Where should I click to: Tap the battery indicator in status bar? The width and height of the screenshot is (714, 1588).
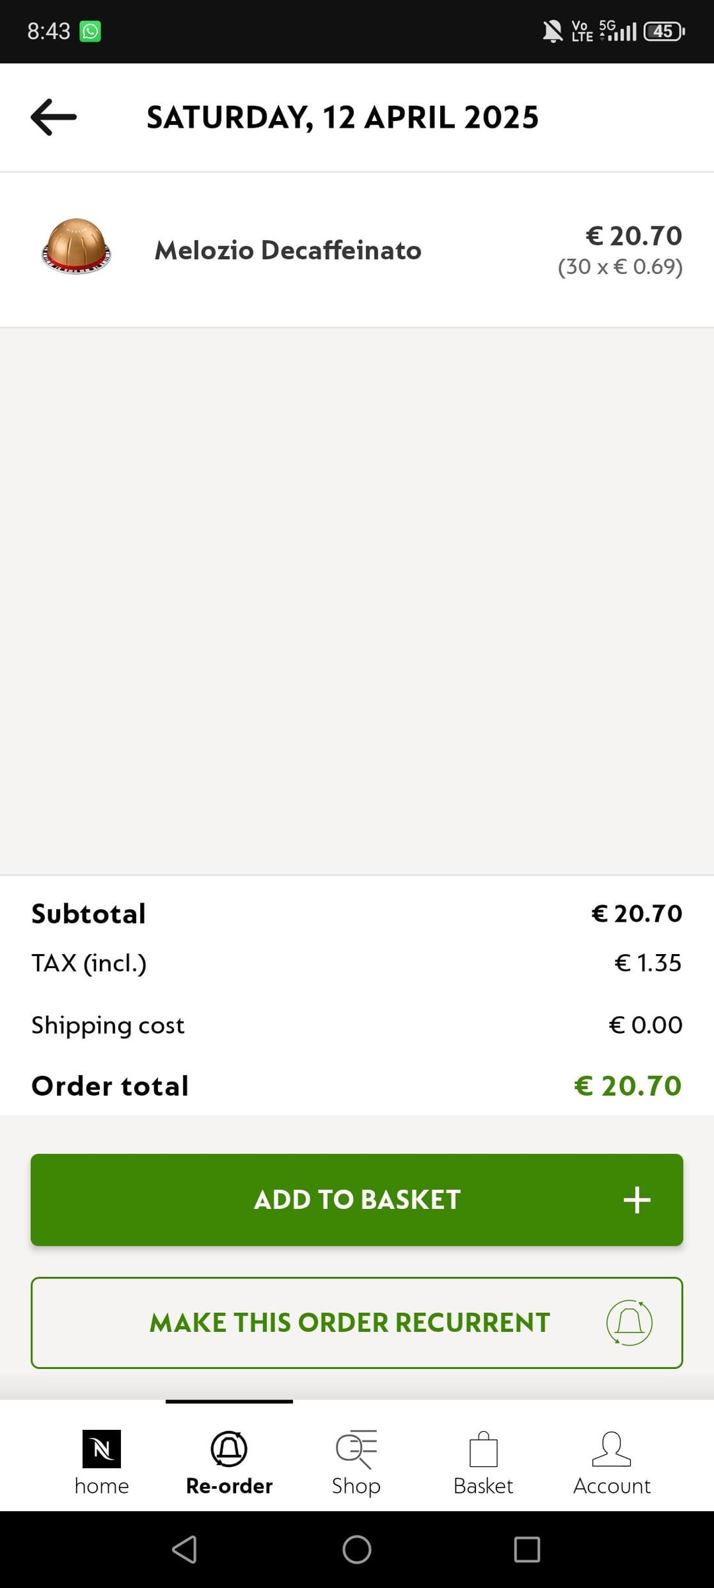664,31
